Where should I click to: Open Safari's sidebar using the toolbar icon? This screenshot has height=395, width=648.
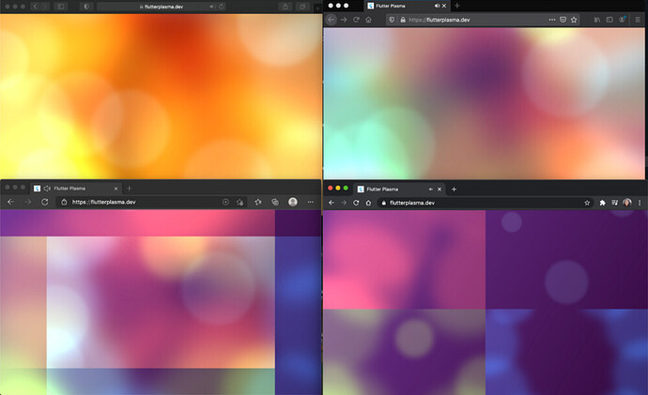[x=62, y=6]
